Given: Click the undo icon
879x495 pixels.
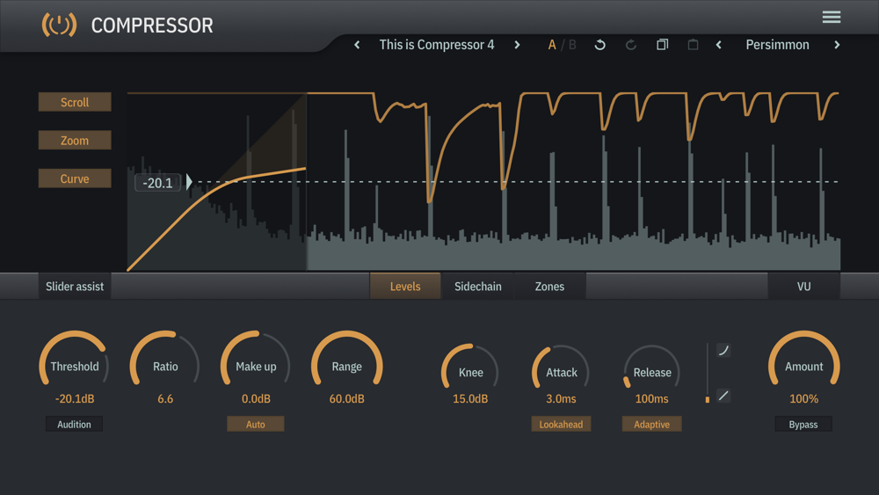Looking at the screenshot, I should tap(599, 45).
